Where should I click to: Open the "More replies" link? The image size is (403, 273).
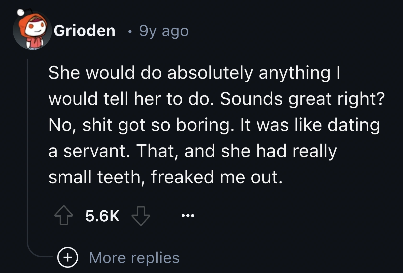134,258
